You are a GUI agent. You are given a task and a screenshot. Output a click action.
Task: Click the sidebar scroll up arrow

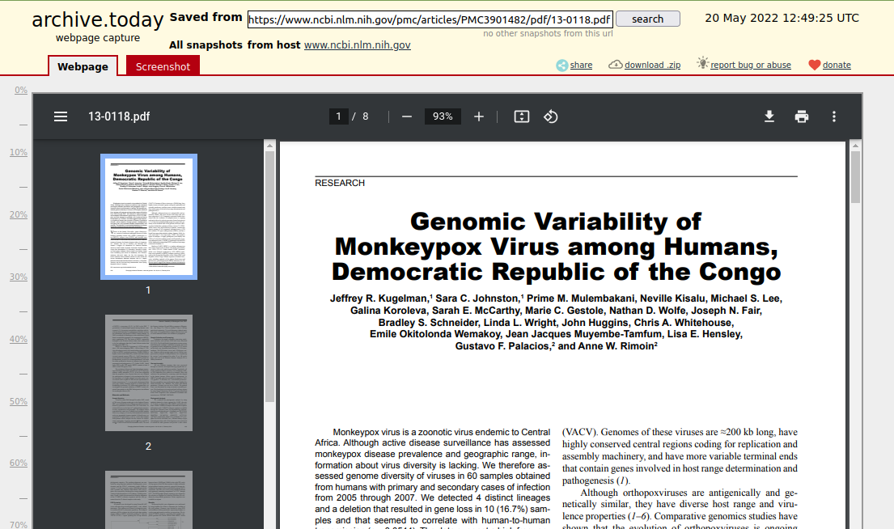269,146
